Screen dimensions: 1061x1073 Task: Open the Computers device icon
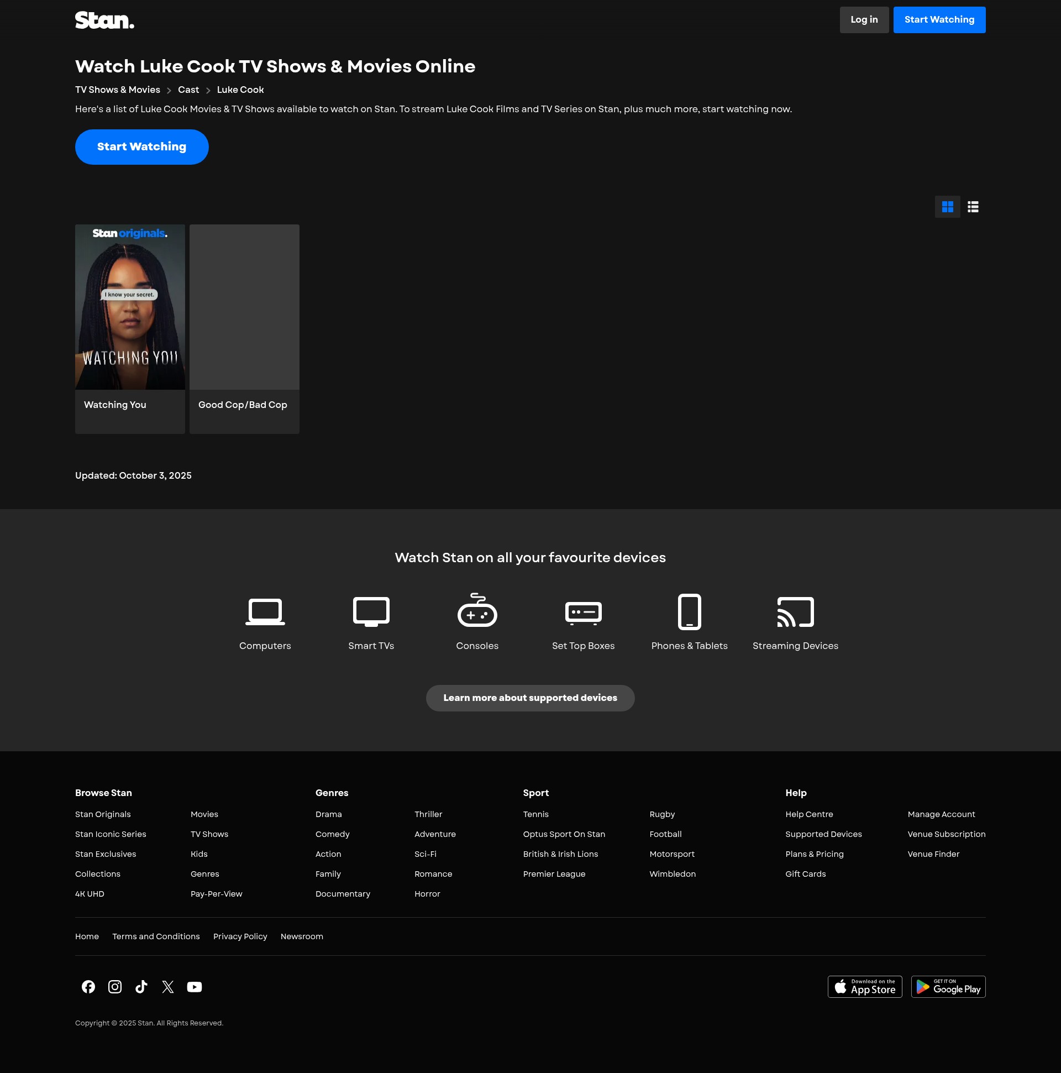(265, 611)
